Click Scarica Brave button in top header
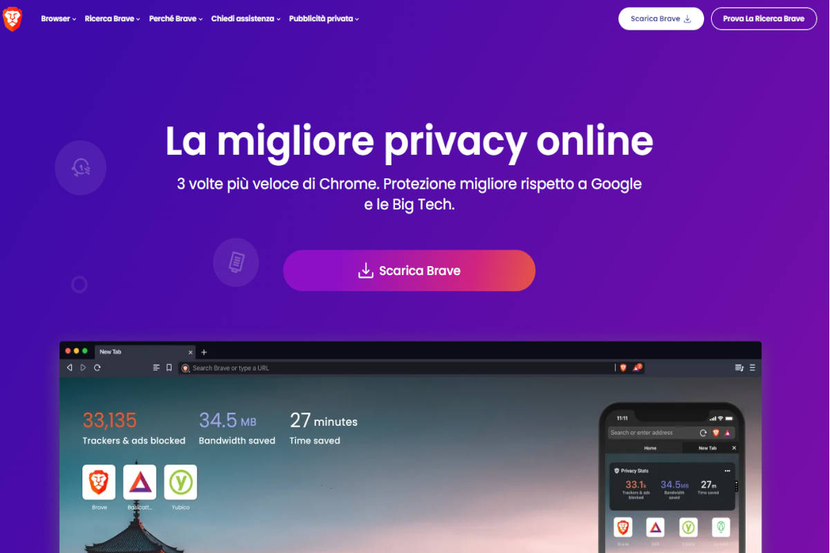Viewport: 830px width, 553px height. pos(661,19)
